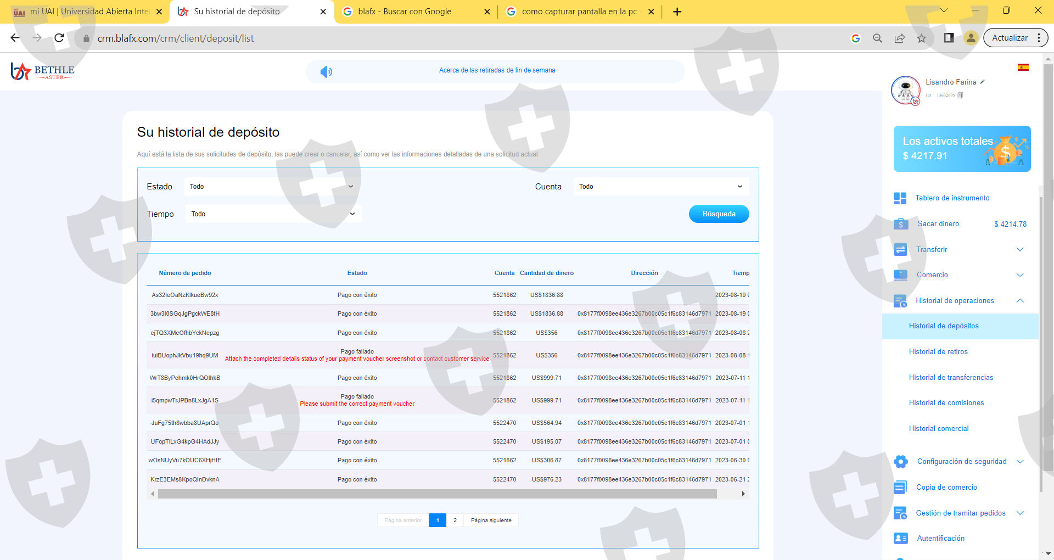Click the Spanish flag language icon
Screen dimensions: 1054x560
click(1023, 68)
